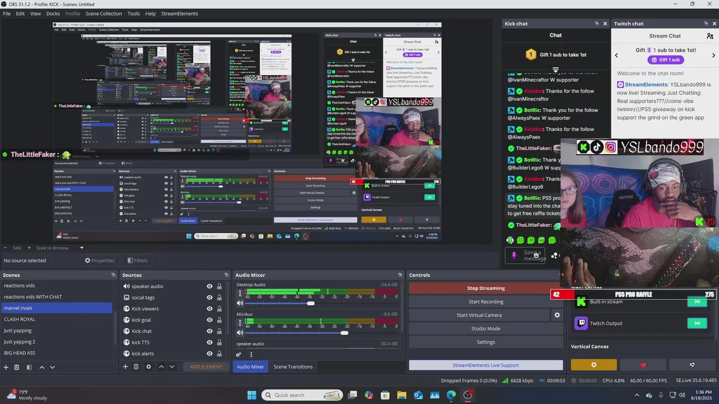Click Start Recording button
Viewport: 719px width, 404px height.
click(x=486, y=301)
